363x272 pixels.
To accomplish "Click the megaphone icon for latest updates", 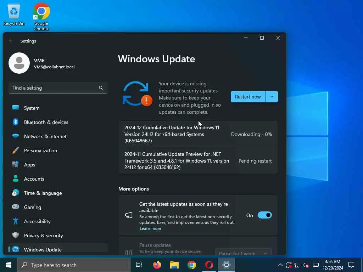I will tap(129, 215).
